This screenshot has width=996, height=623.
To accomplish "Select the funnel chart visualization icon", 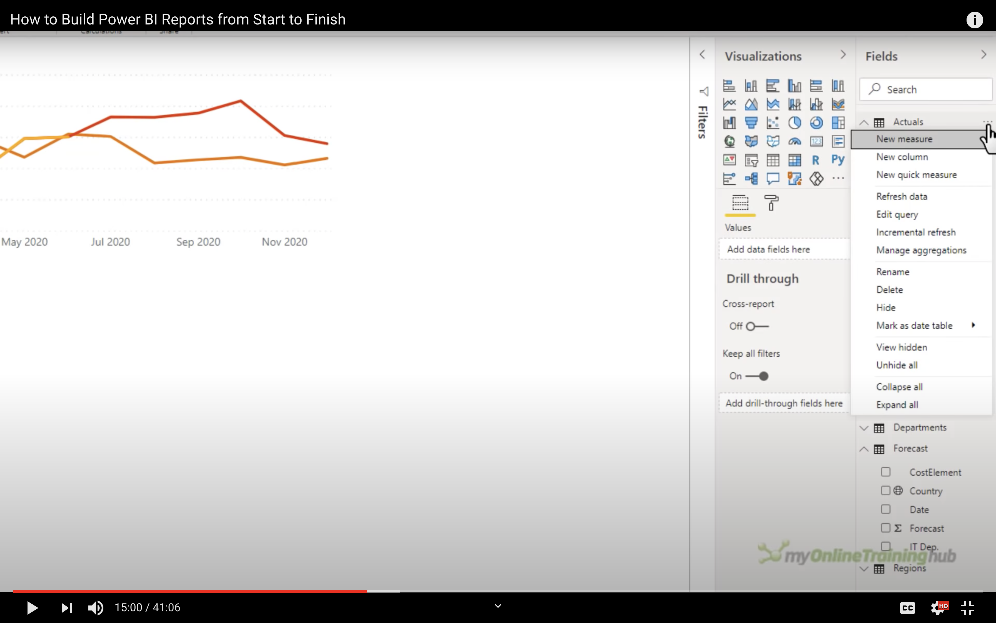I will point(751,123).
